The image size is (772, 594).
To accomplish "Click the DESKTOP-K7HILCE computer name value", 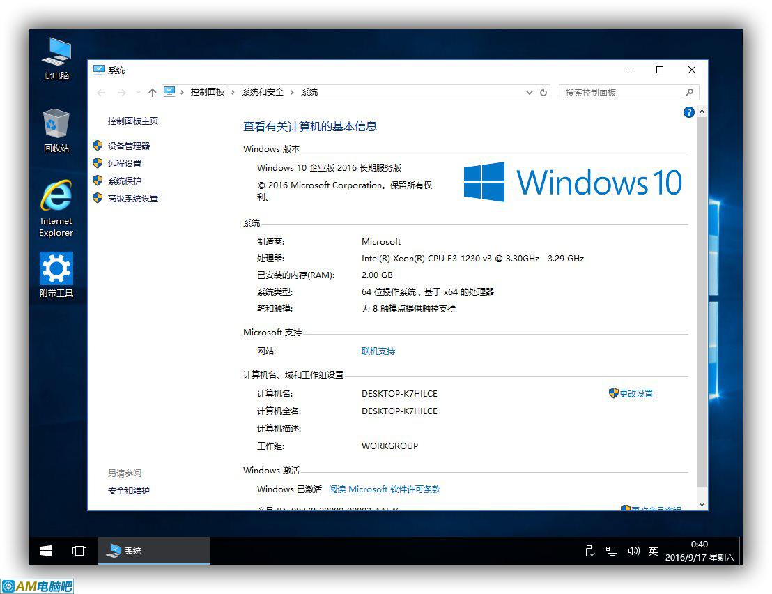I will 399,393.
